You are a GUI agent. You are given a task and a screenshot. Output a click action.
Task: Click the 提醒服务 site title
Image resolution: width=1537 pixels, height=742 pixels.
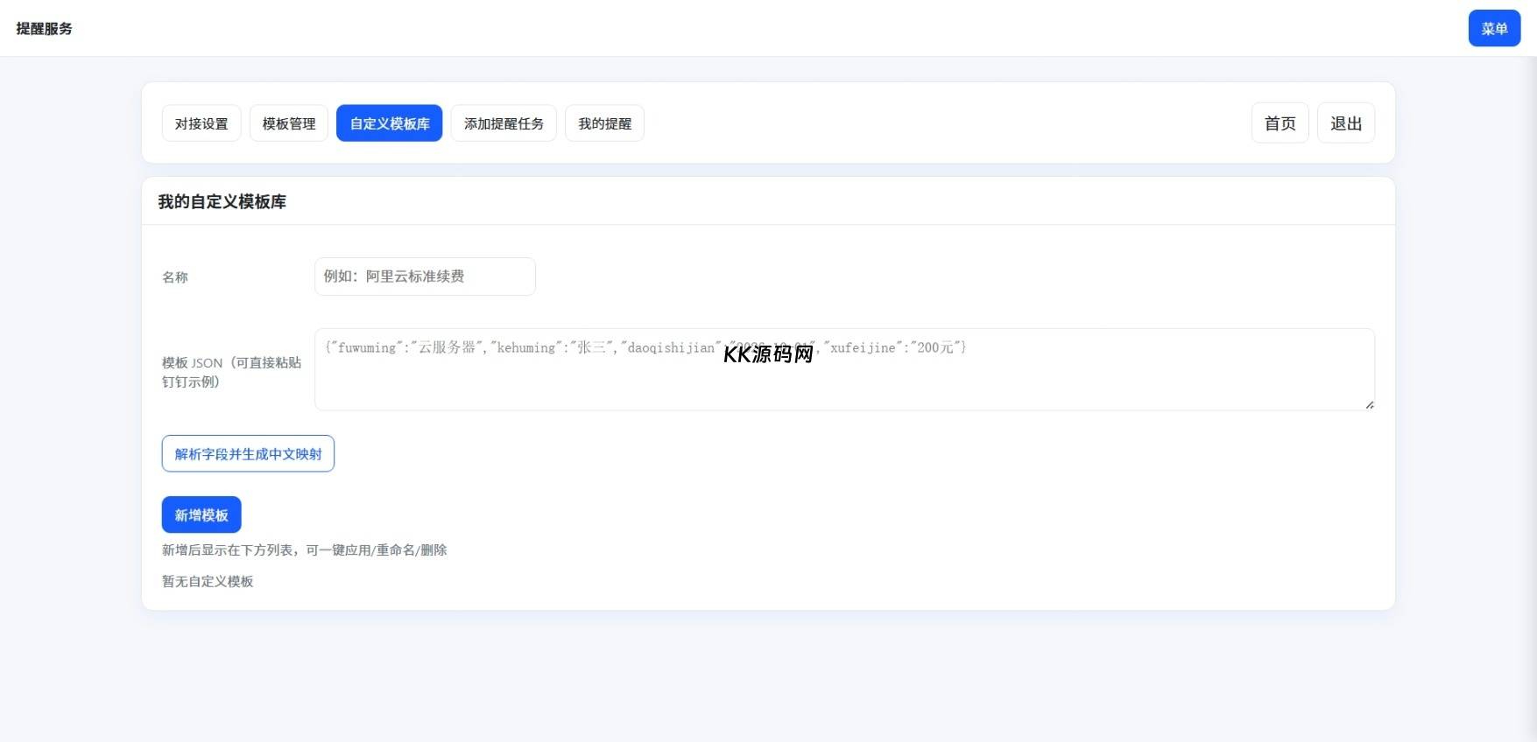pos(45,29)
